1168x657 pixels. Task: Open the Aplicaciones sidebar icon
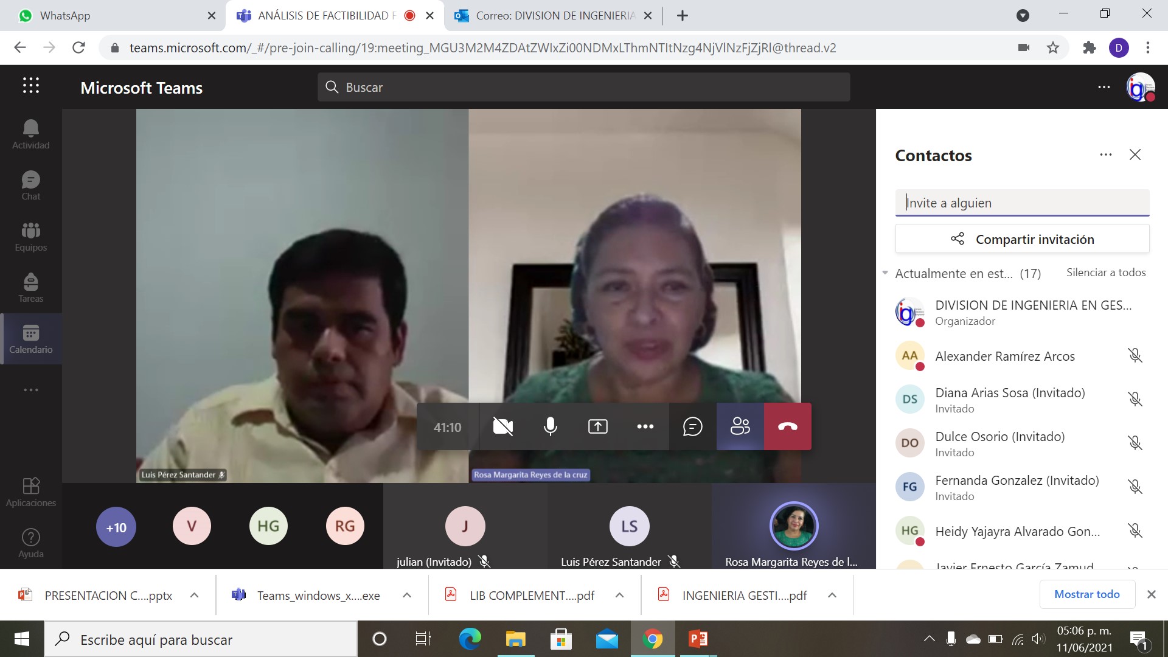click(x=30, y=492)
